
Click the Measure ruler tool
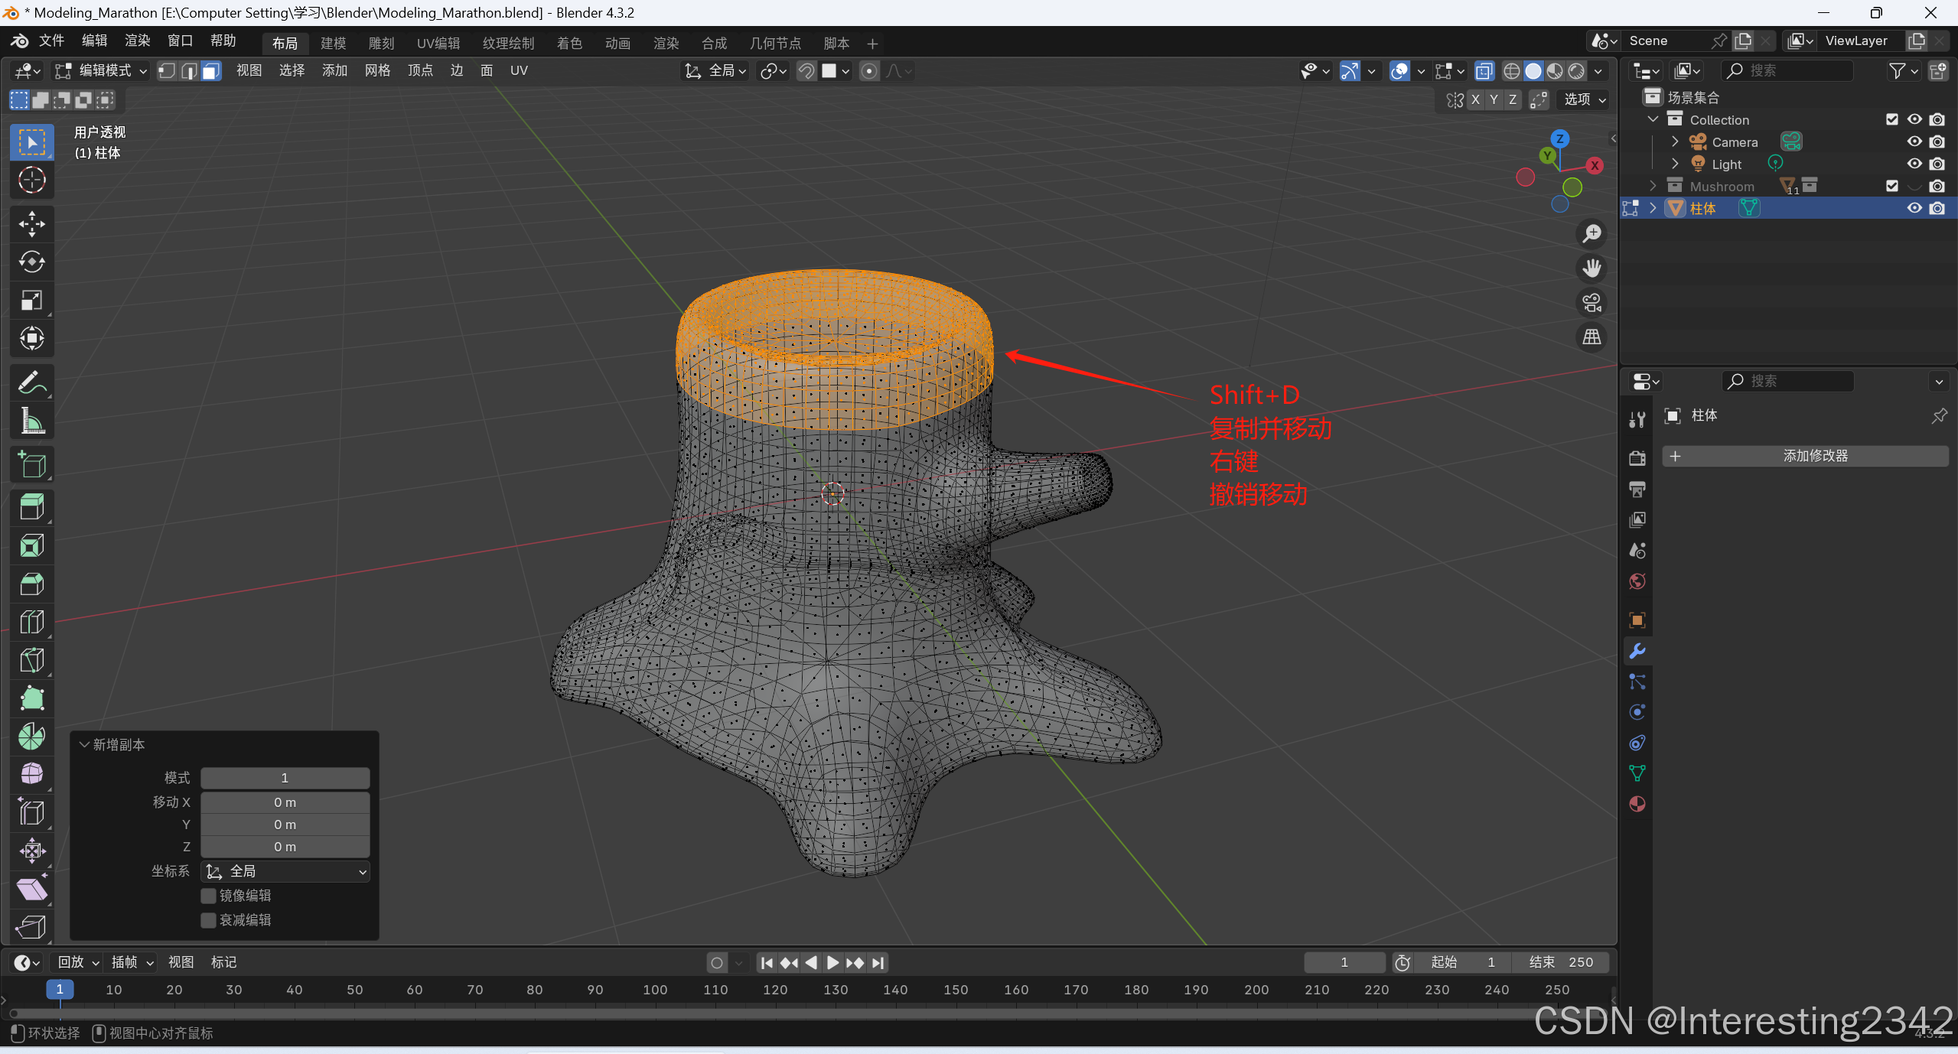[x=31, y=421]
